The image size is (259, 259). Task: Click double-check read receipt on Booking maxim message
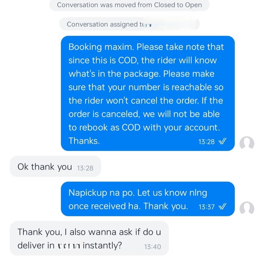coord(222,141)
